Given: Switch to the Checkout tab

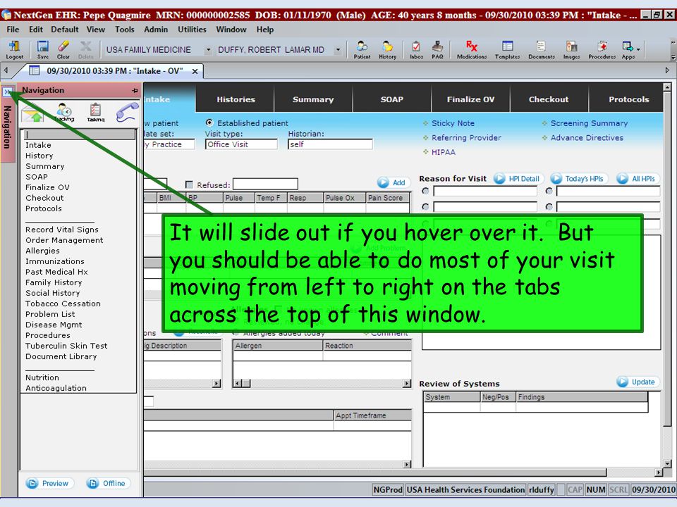Looking at the screenshot, I should [x=549, y=99].
